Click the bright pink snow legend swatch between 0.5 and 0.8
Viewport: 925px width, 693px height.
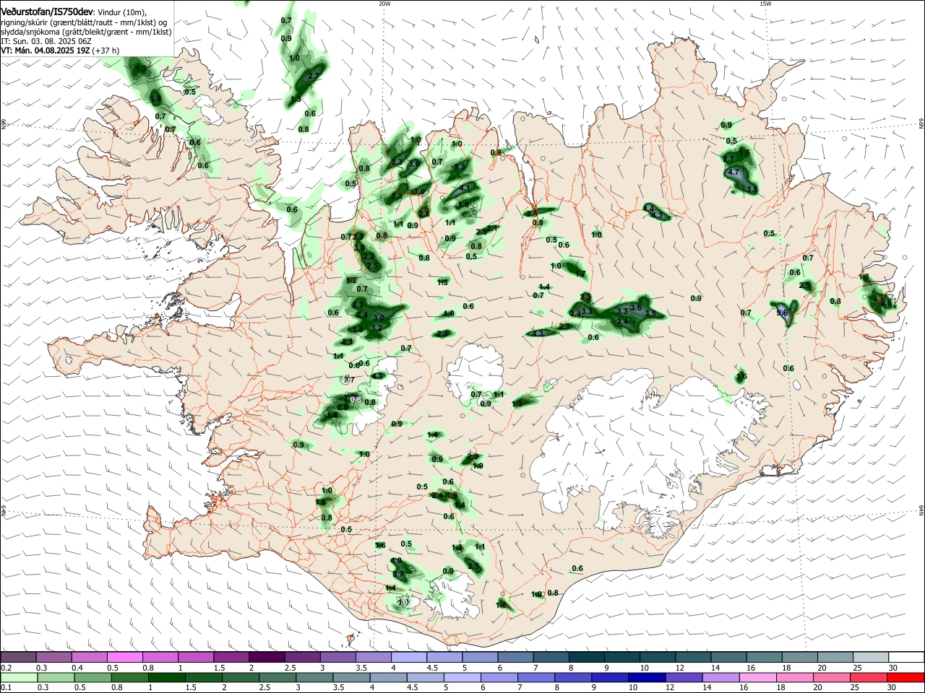tap(125, 658)
